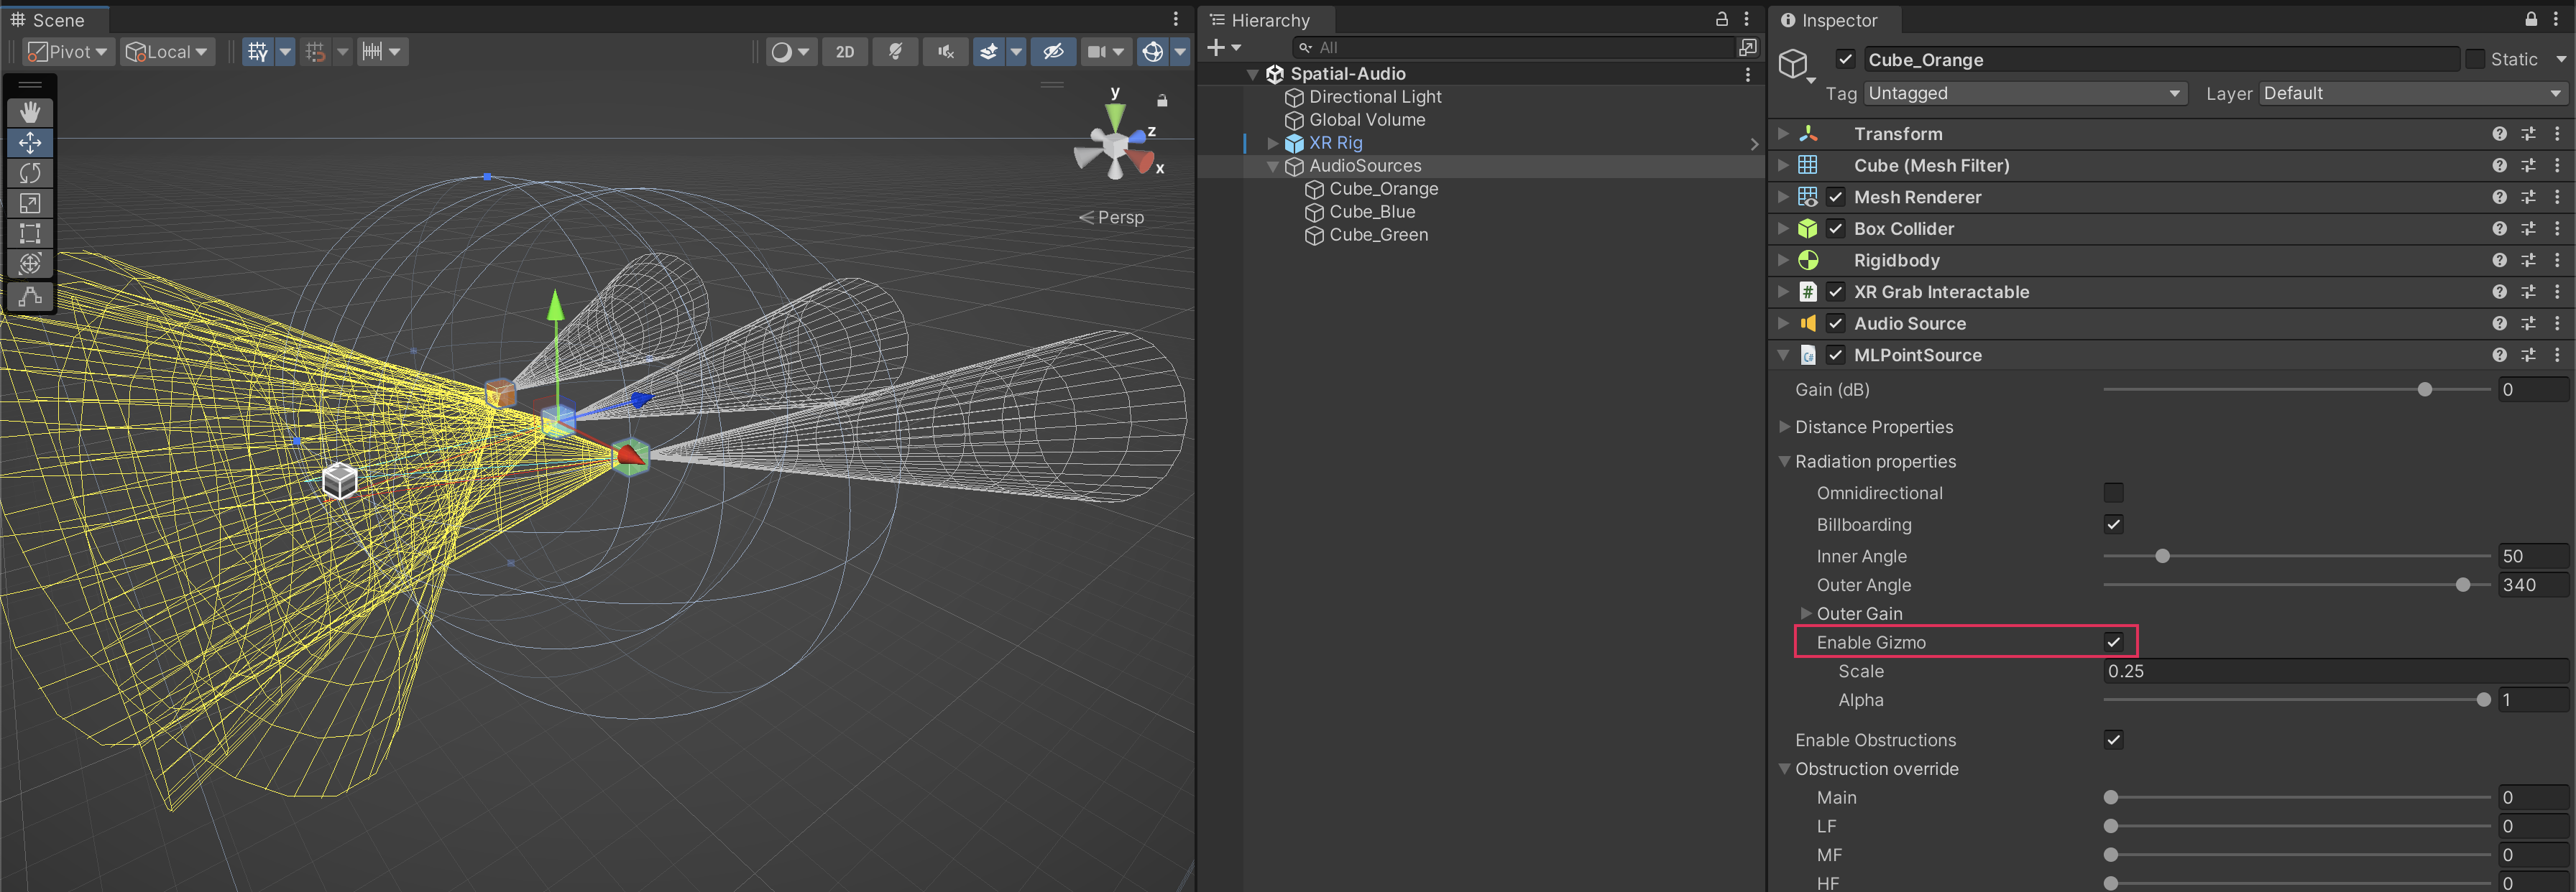Toggle scene lighting icon
The height and width of the screenshot is (892, 2576).
[895, 52]
